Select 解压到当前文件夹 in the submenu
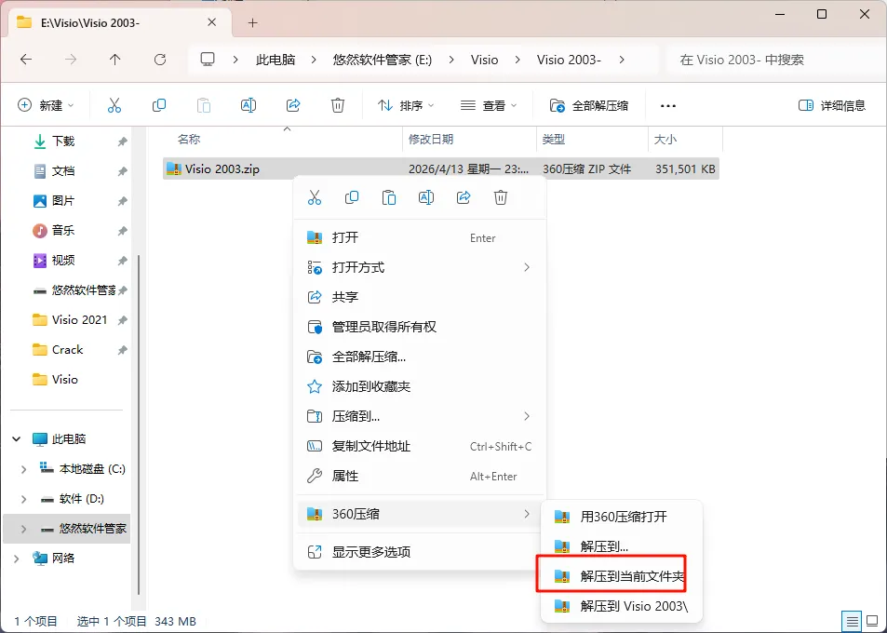This screenshot has width=887, height=633. click(x=622, y=576)
